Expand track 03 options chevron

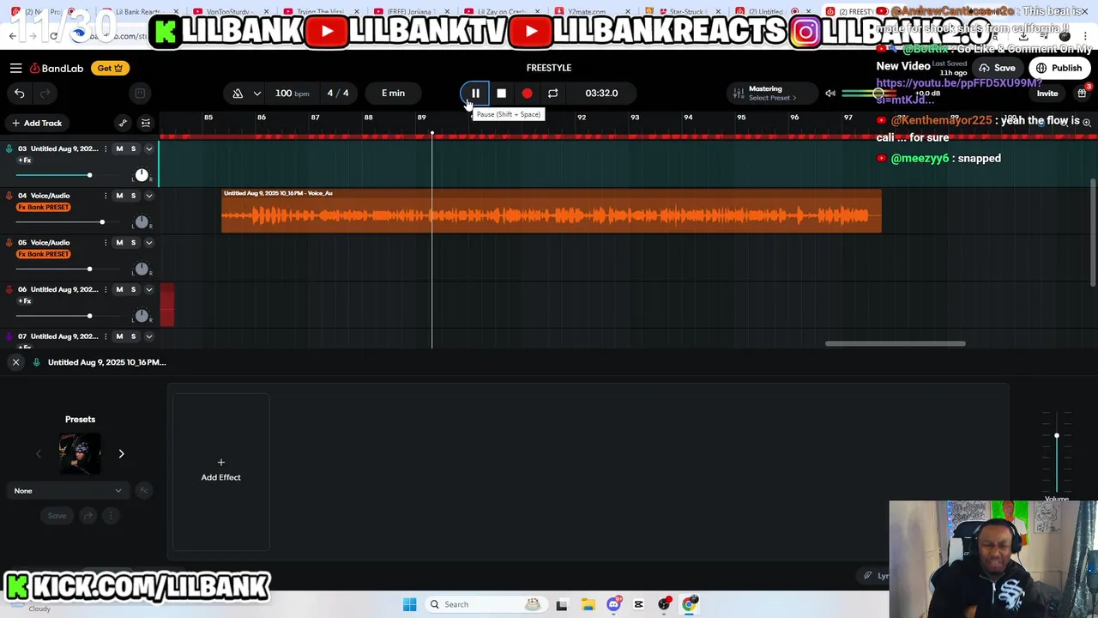pos(148,148)
